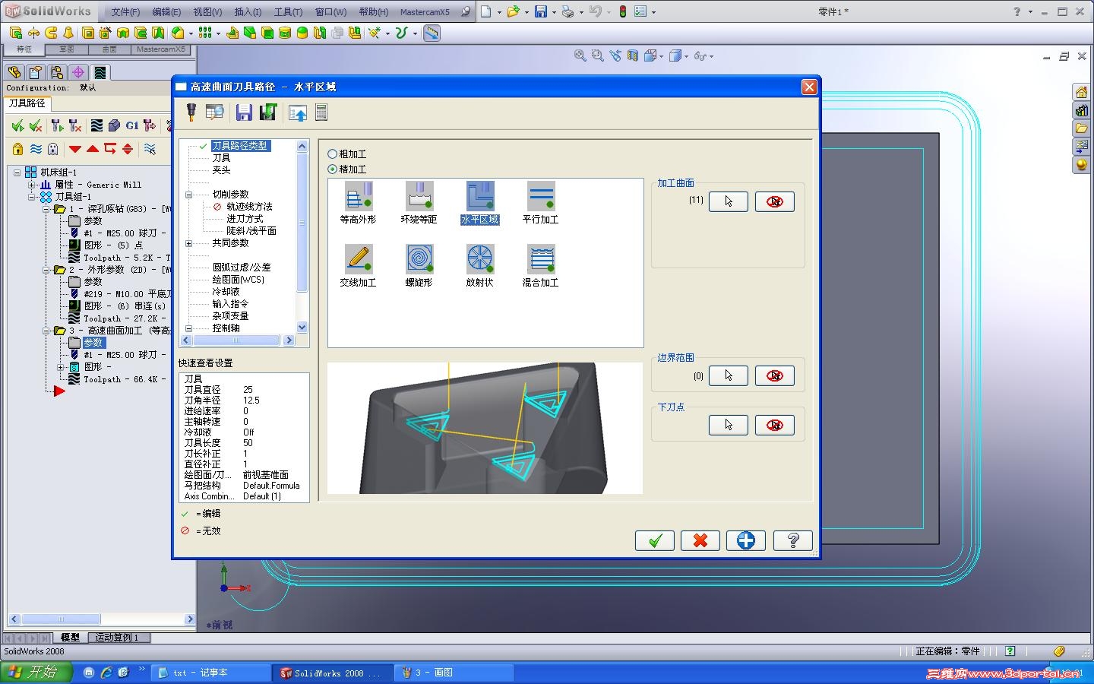The image size is (1094, 684).
Task: Click the clear selection button for 加工曲面
Action: pos(775,201)
